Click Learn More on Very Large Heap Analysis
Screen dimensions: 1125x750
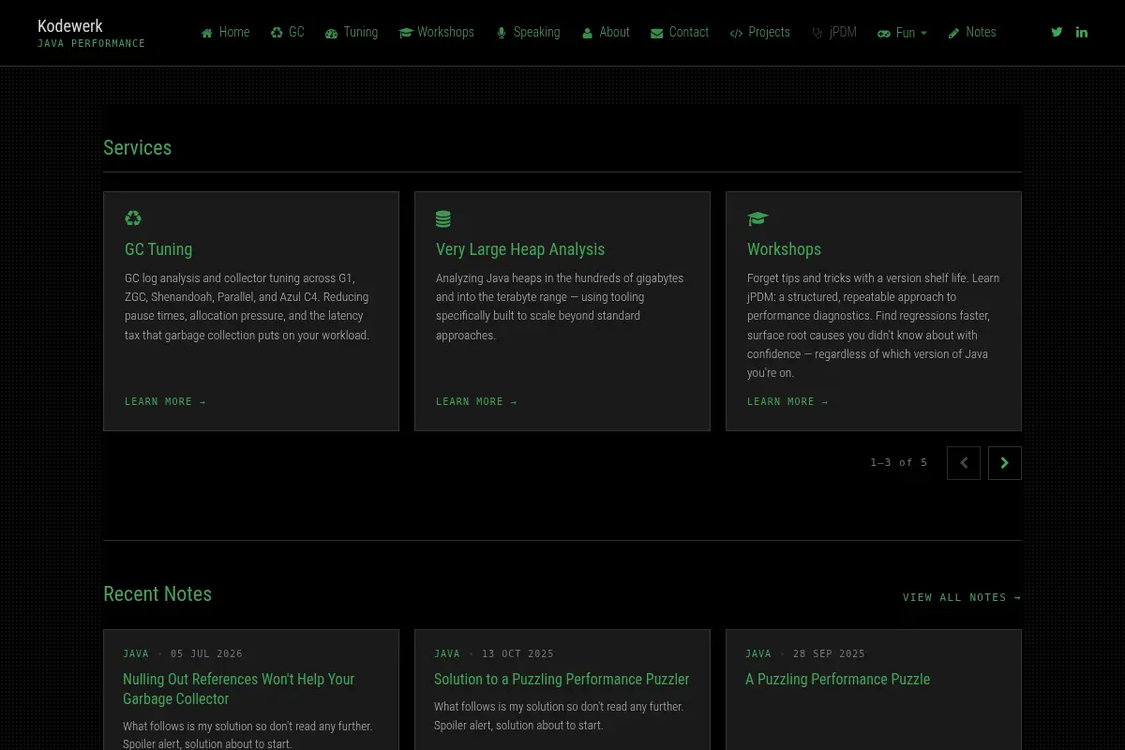tap(476, 401)
